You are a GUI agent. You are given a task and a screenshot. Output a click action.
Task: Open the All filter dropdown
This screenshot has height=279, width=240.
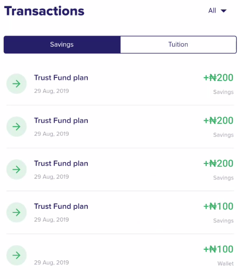tap(217, 11)
